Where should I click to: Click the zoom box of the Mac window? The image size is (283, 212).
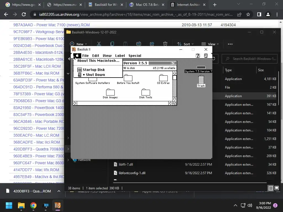point(173,63)
